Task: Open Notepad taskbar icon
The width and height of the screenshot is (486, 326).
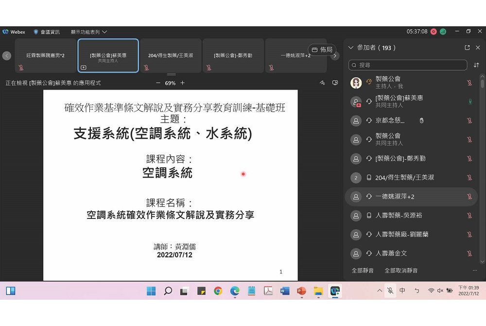Action: [x=252, y=291]
